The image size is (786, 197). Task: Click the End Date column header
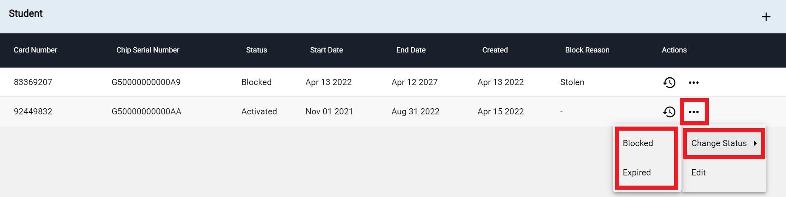(x=411, y=50)
